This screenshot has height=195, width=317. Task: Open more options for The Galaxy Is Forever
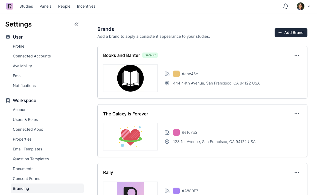click(297, 114)
